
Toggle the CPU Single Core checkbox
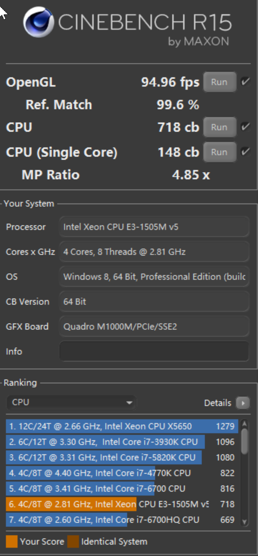pyautogui.click(x=245, y=152)
